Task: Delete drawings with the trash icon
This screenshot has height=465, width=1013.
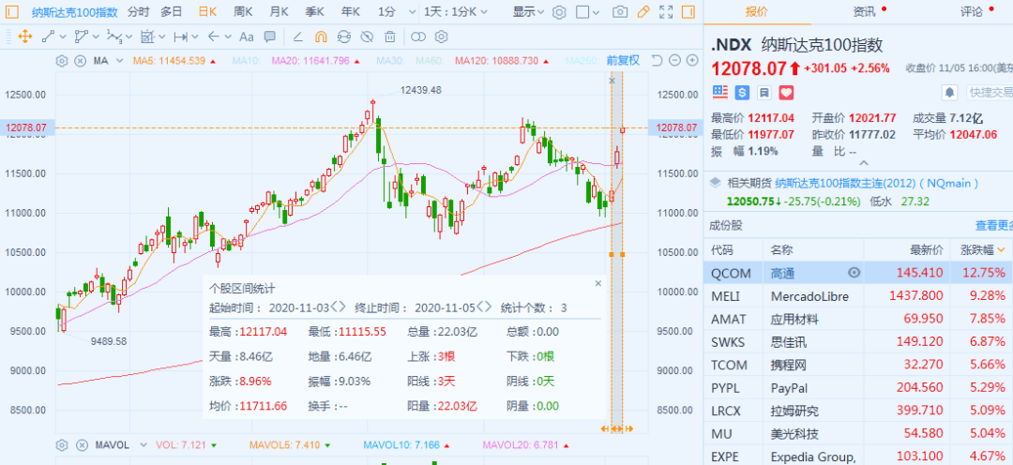Action: pyautogui.click(x=389, y=37)
